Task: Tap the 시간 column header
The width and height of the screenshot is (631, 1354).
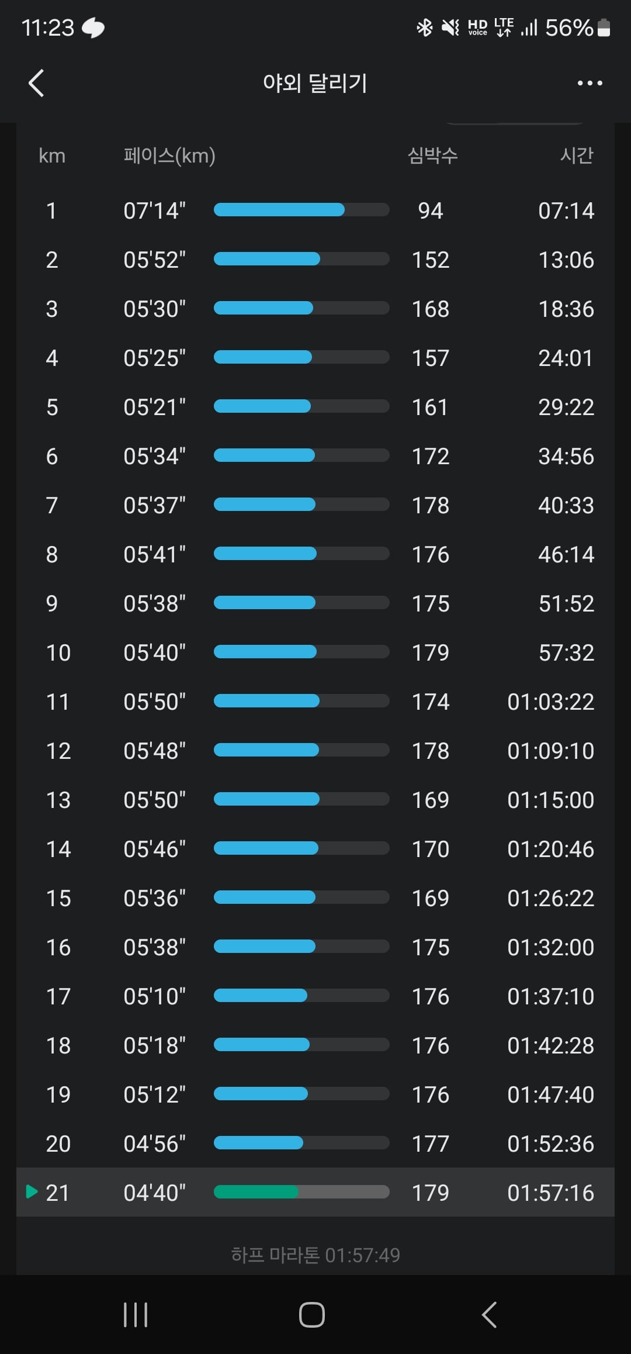Action: point(577,155)
